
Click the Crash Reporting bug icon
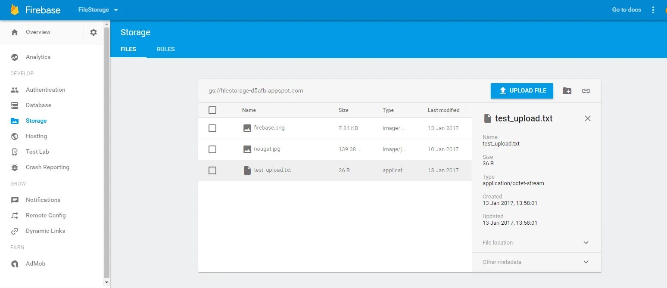pyautogui.click(x=15, y=167)
